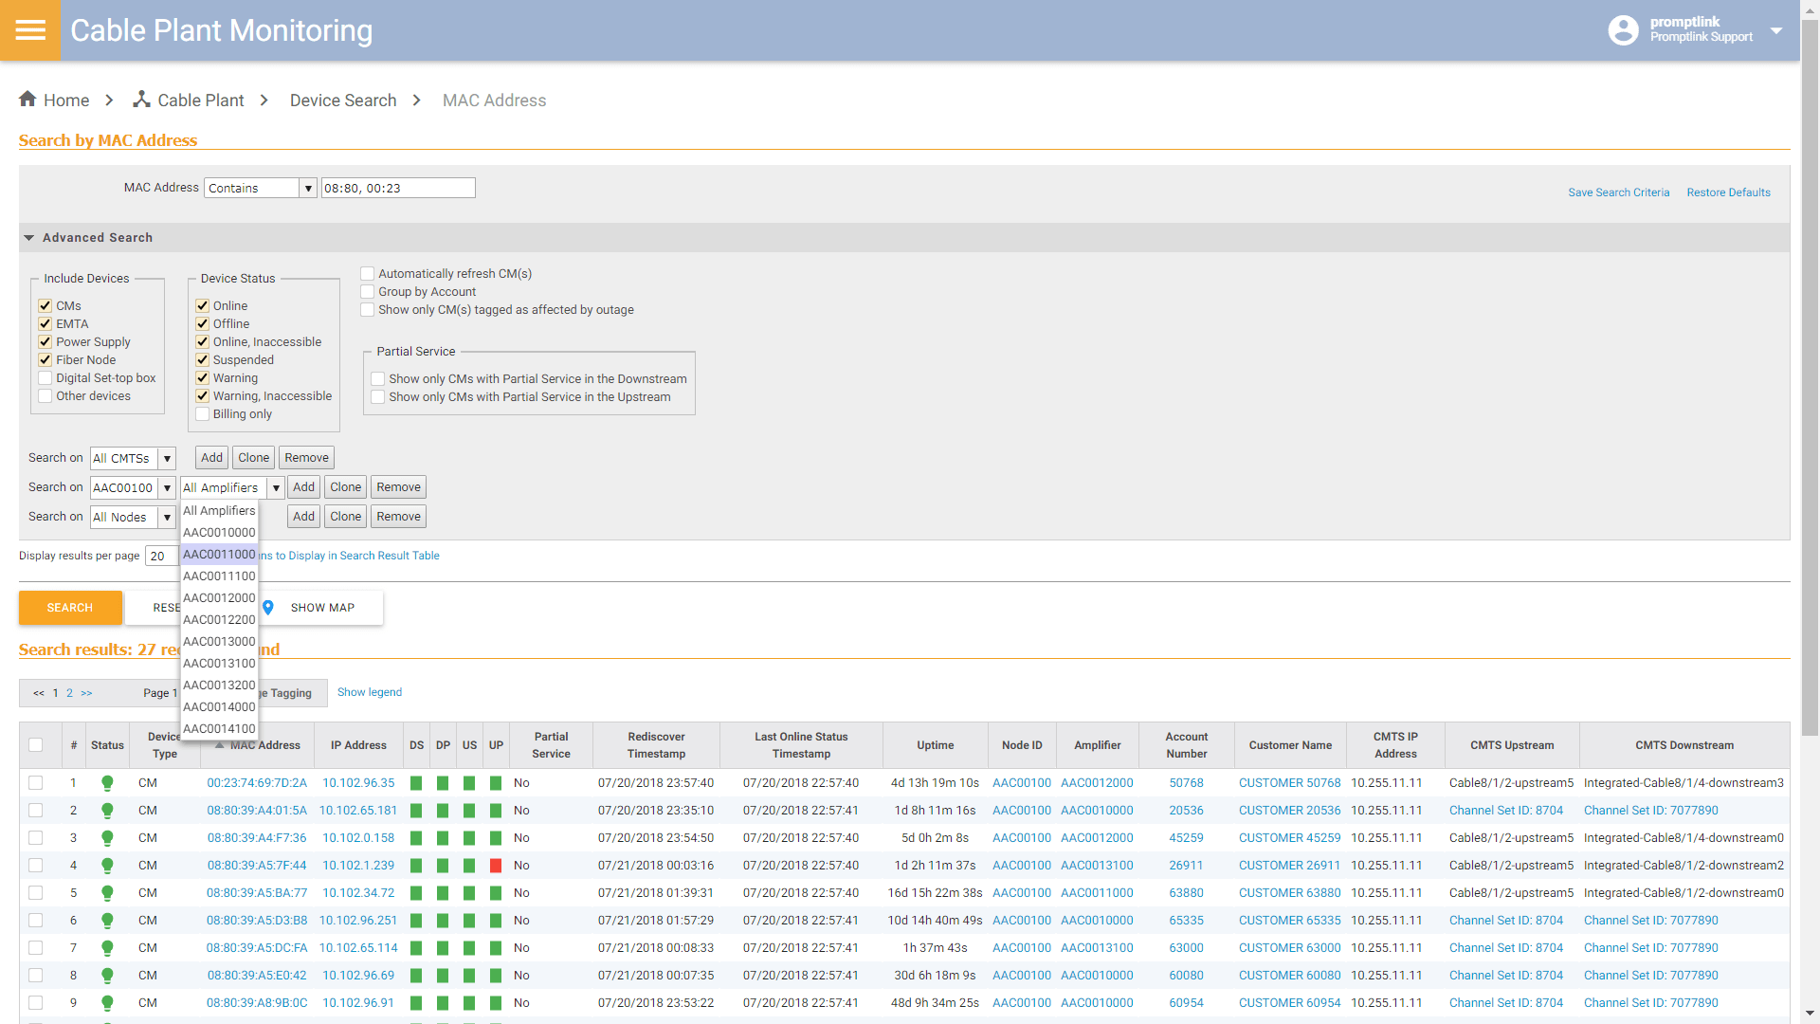Enable Automatically refresh CM(s)
Image resolution: width=1820 pixels, height=1024 pixels.
pos(367,273)
